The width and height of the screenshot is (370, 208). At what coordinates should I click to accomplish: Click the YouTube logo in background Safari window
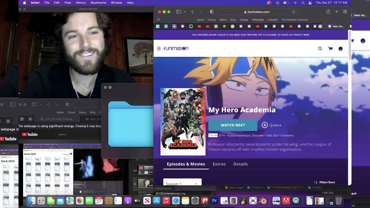[x=30, y=134]
